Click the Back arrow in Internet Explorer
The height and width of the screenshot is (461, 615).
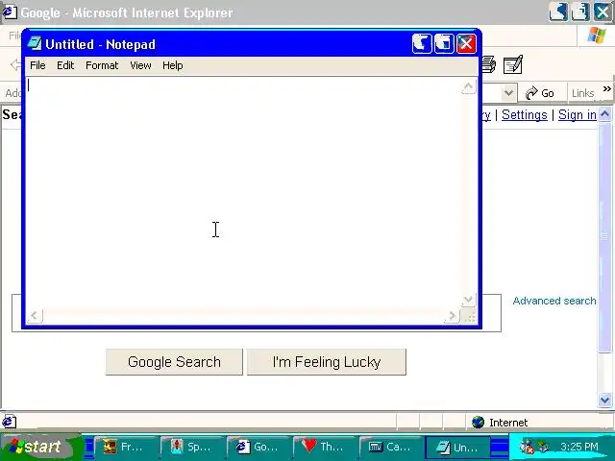(x=15, y=64)
